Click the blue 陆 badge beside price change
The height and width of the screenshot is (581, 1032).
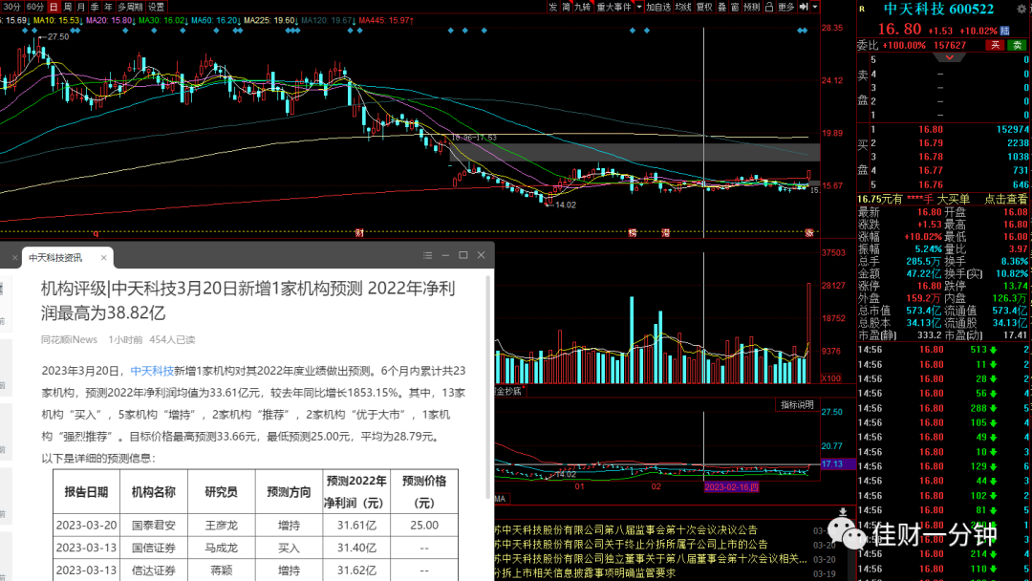(x=1005, y=31)
